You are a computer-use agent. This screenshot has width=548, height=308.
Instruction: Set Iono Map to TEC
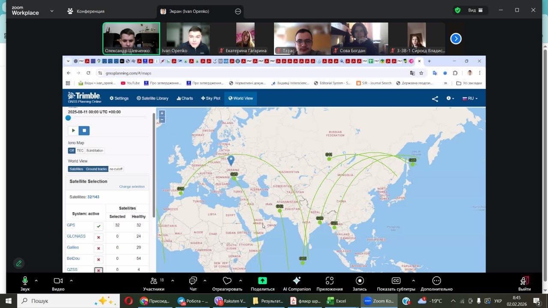80,151
